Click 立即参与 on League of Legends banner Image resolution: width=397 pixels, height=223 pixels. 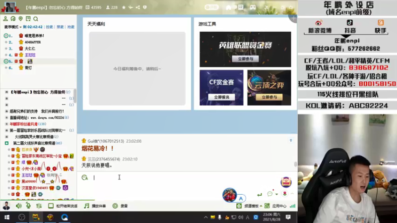(x=245, y=58)
